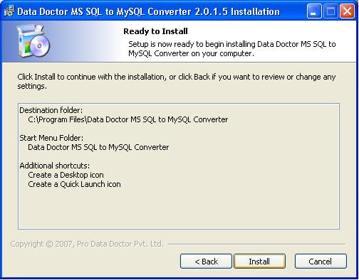The width and height of the screenshot is (359, 280).
Task: Click 'Create a Quick Launch icon' line
Action: (x=74, y=184)
